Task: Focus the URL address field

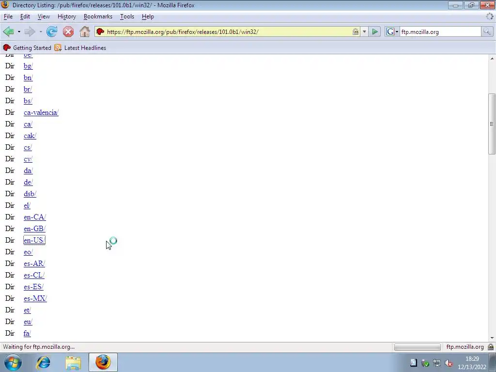Action: pyautogui.click(x=229, y=31)
